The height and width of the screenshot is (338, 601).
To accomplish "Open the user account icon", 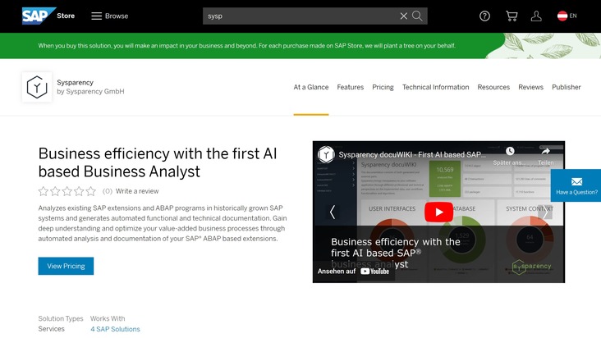I will click(536, 16).
